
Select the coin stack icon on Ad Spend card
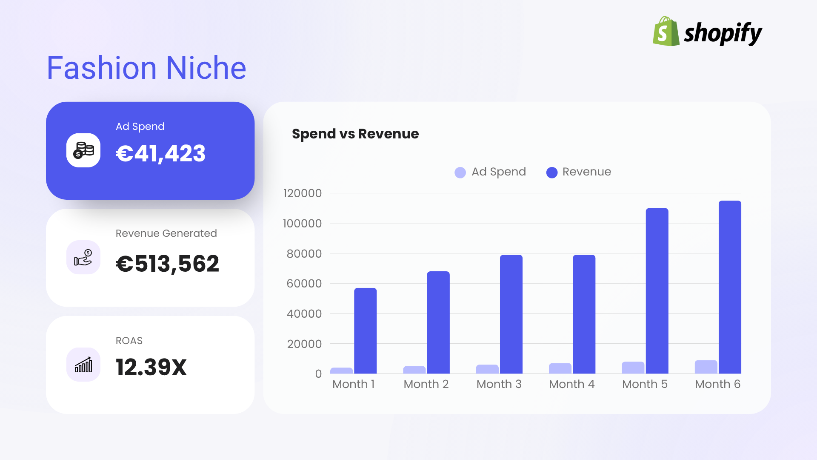point(83,150)
